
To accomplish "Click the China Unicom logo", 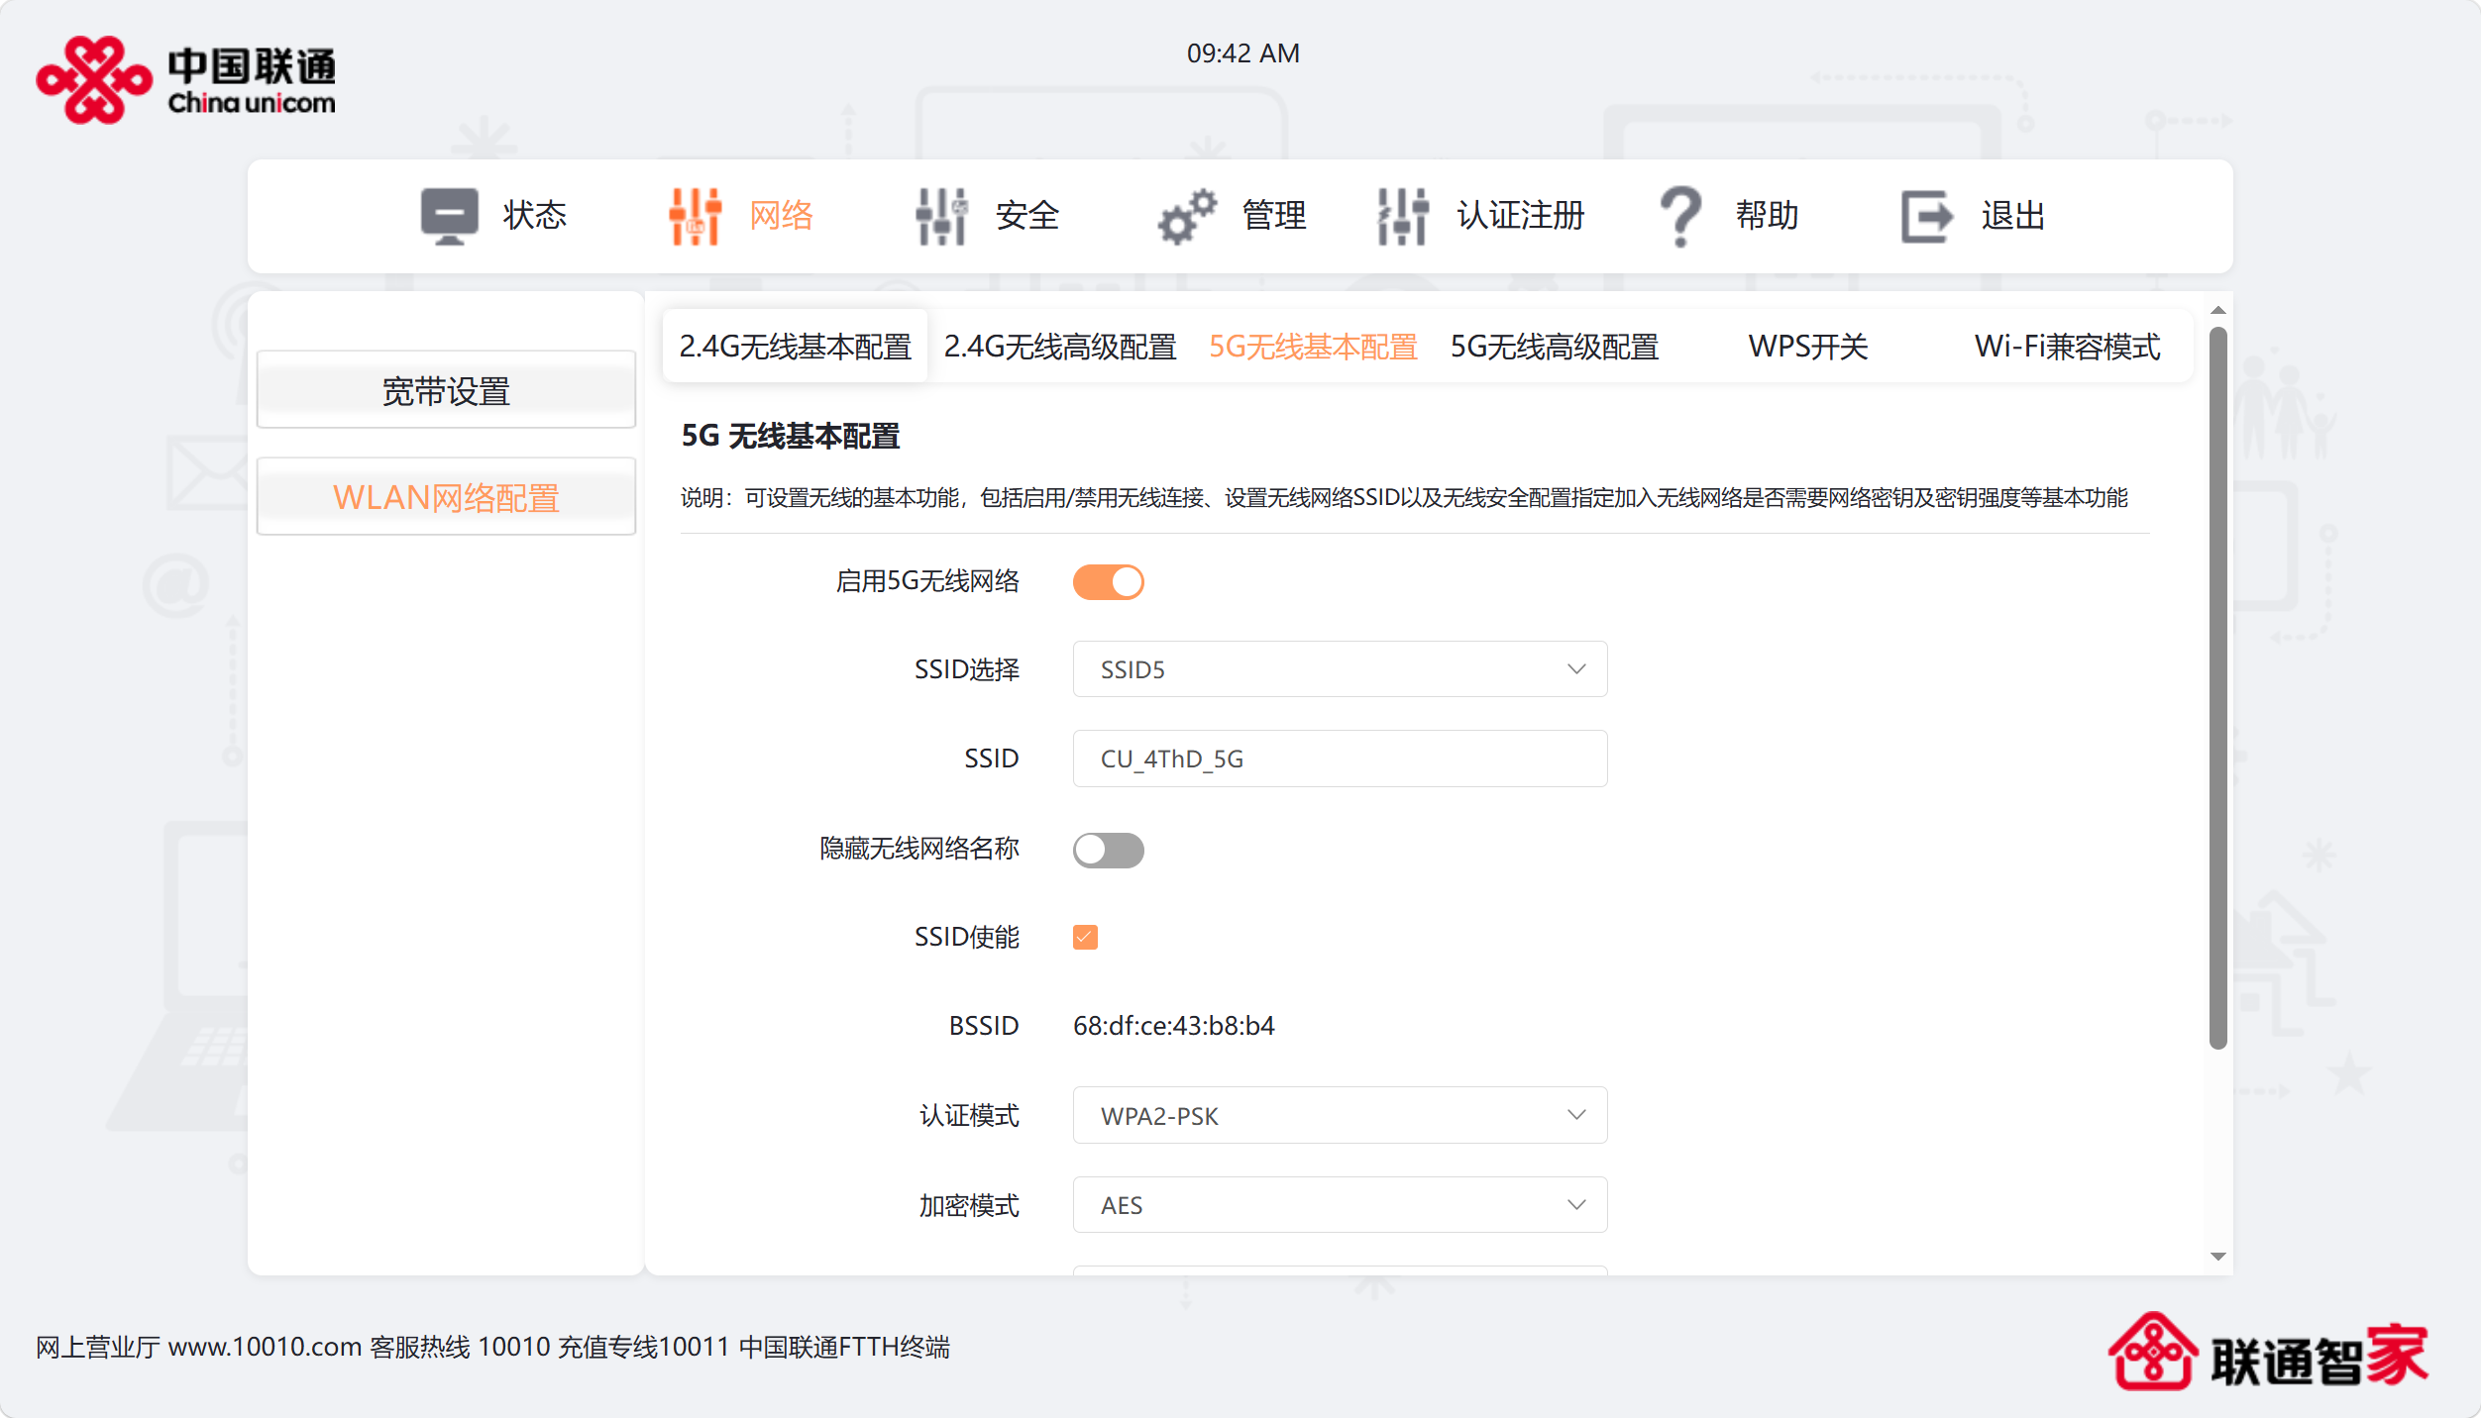I will pyautogui.click(x=185, y=80).
